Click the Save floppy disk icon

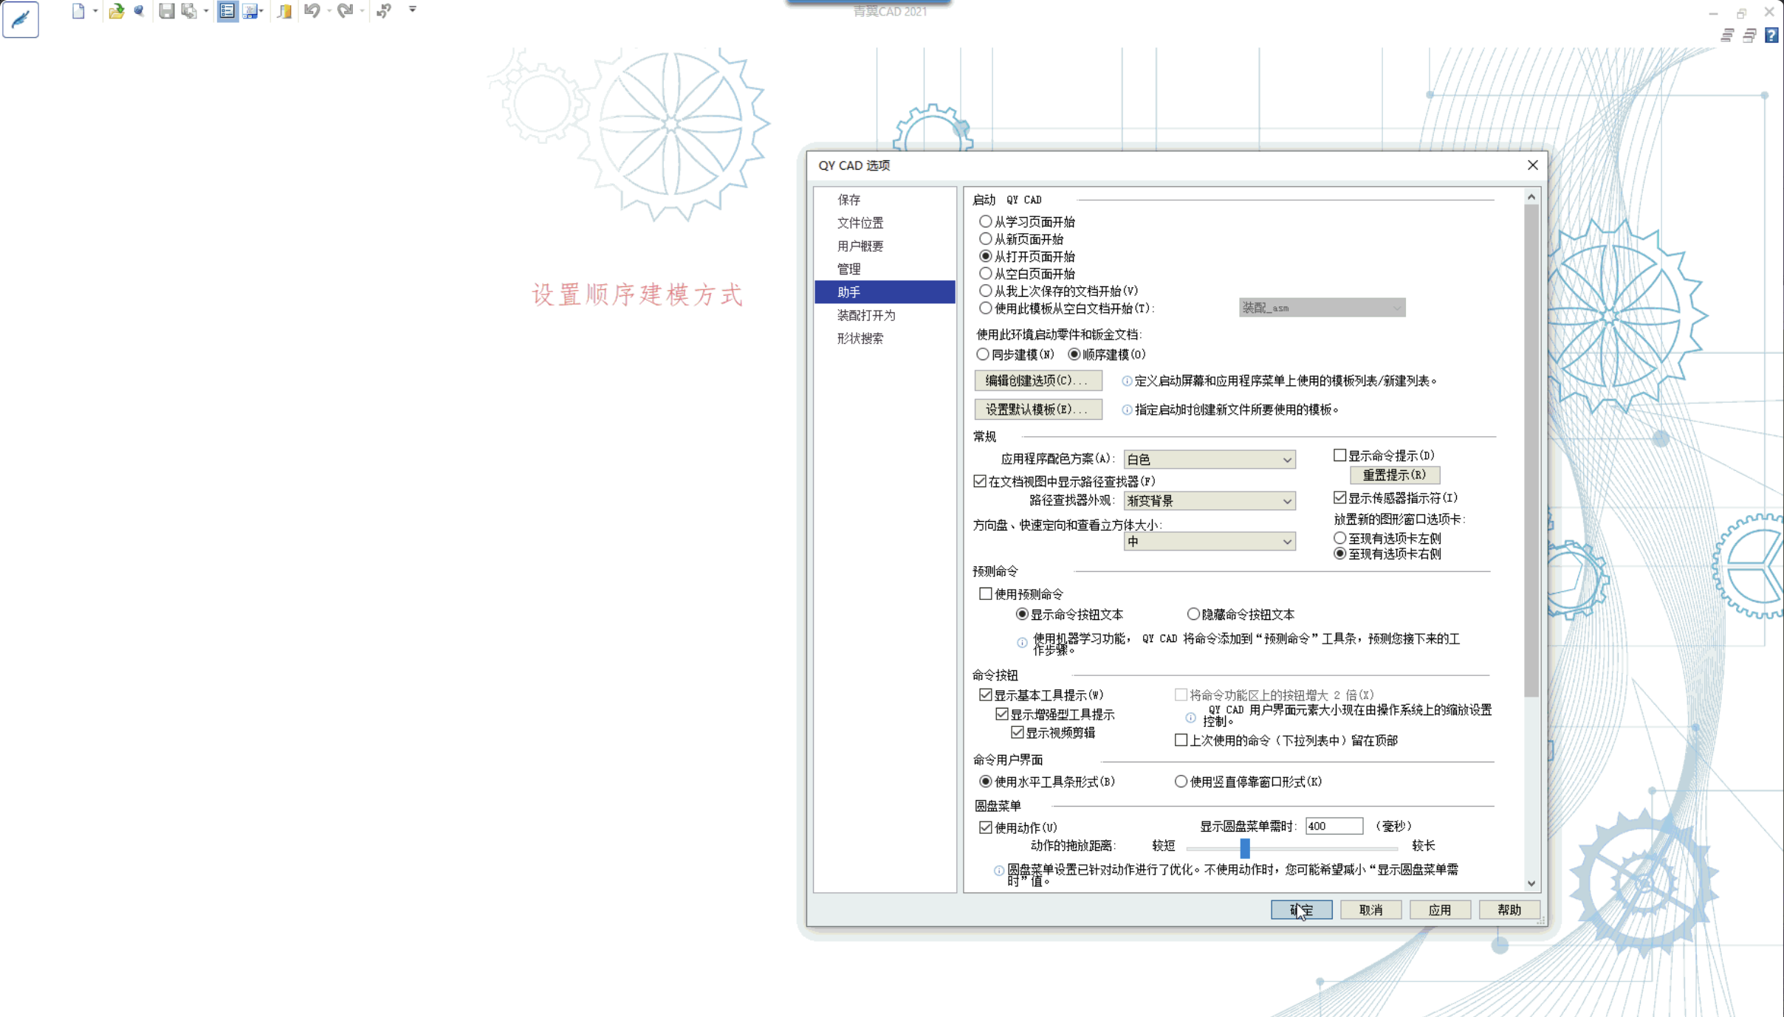[x=167, y=11]
